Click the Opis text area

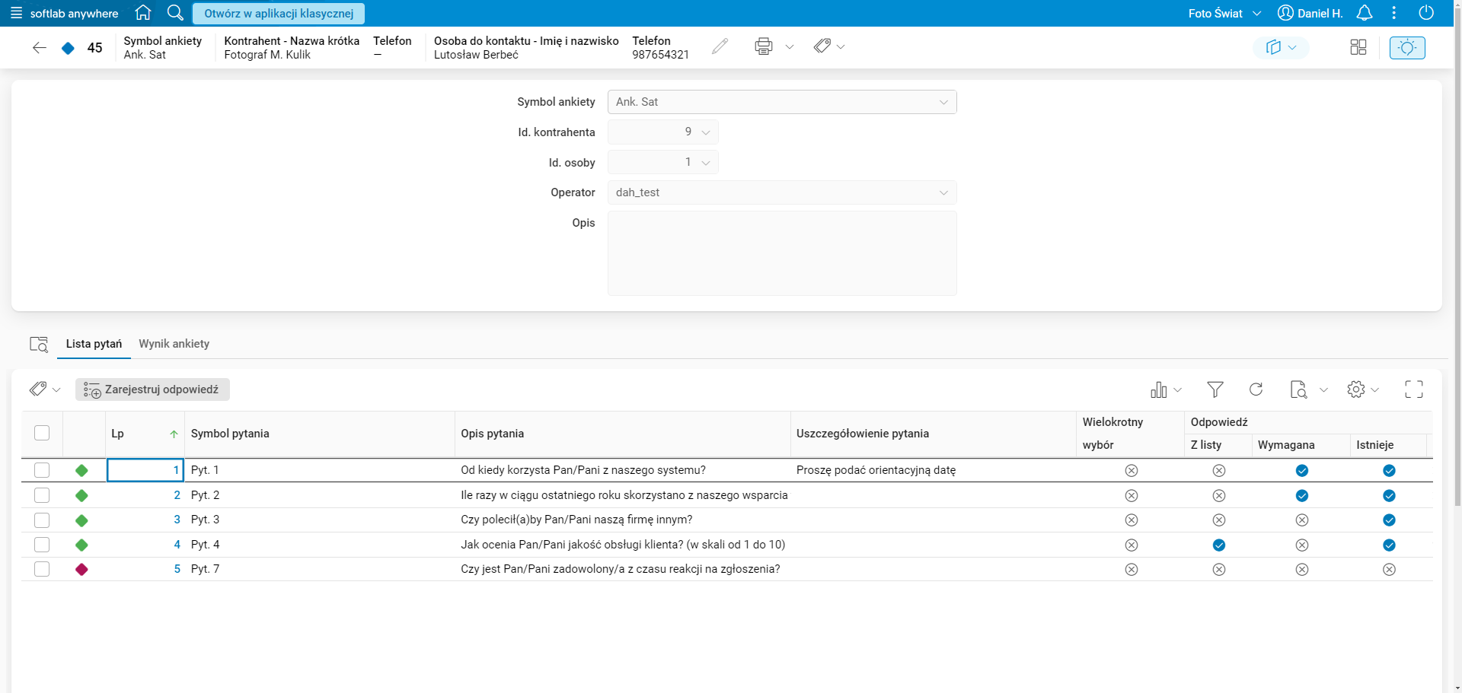point(782,253)
